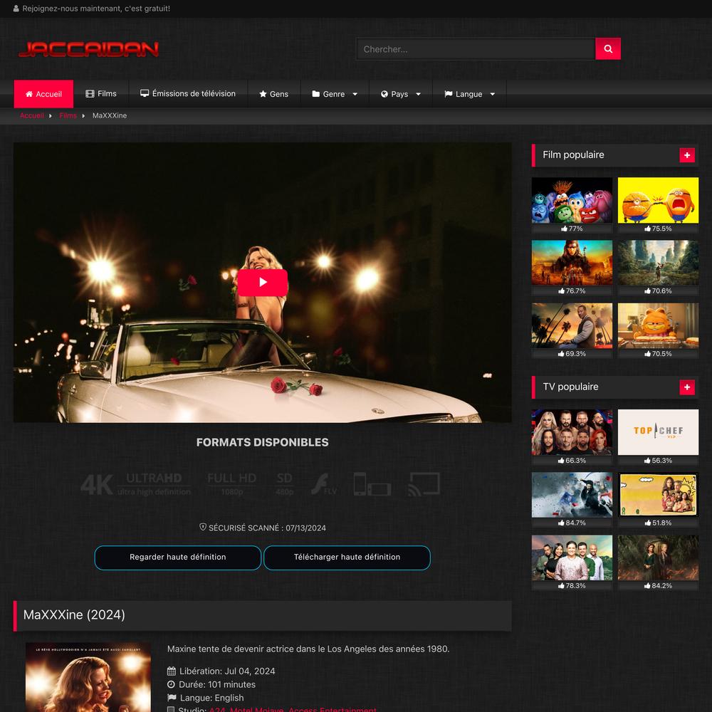Click the MaXXXine (2024) heading
Screen dimensions: 712x712
pos(74,615)
